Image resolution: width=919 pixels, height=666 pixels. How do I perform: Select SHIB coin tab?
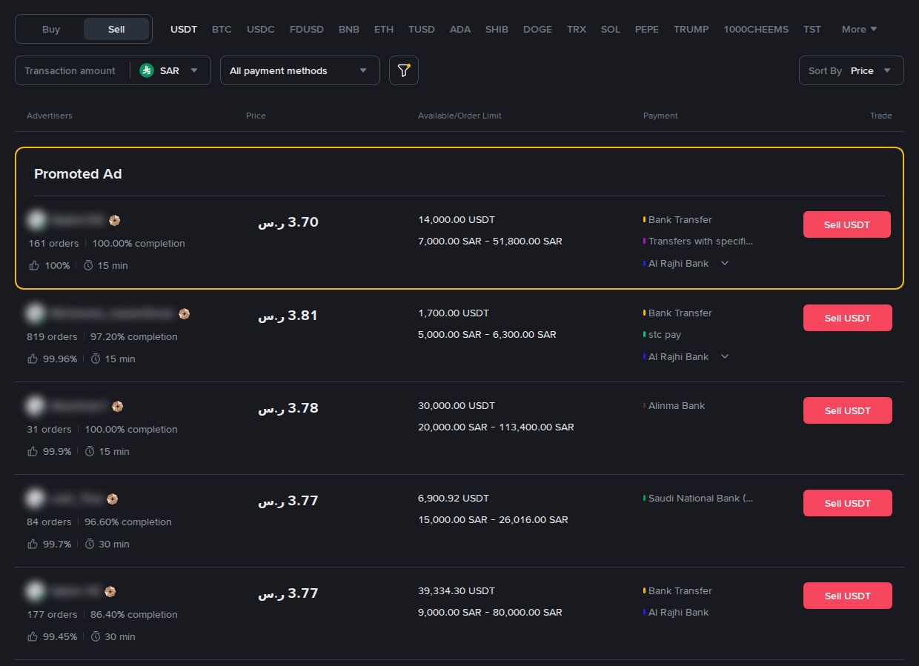(497, 29)
